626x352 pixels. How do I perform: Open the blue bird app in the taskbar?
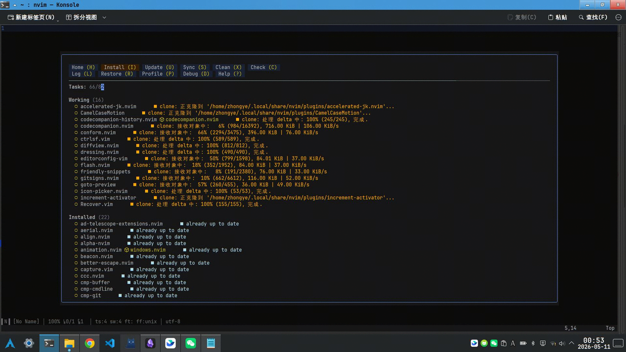click(x=170, y=343)
